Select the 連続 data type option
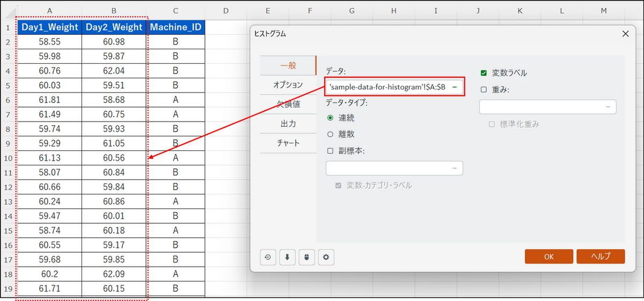644x301 pixels. pos(330,118)
